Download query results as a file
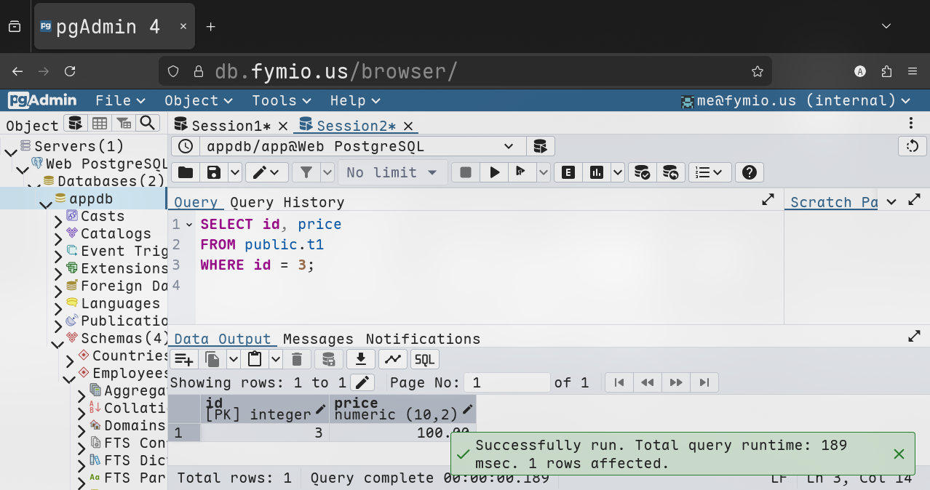930x490 pixels. tap(360, 359)
